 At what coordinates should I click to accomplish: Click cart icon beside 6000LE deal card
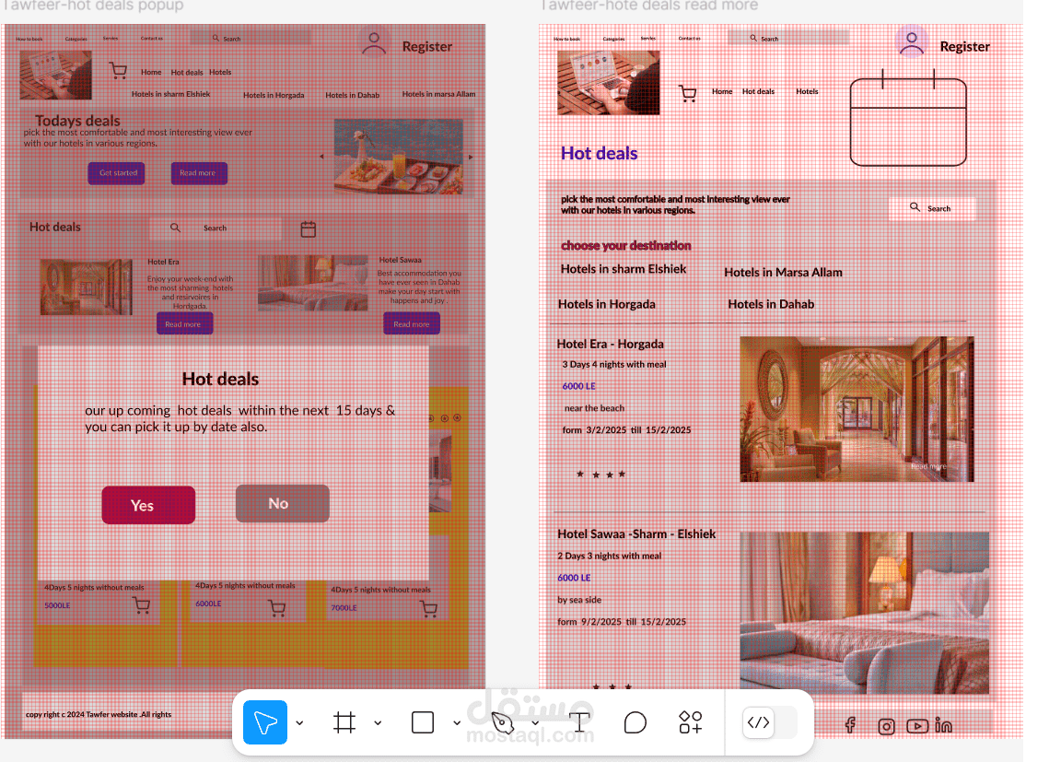coord(276,608)
